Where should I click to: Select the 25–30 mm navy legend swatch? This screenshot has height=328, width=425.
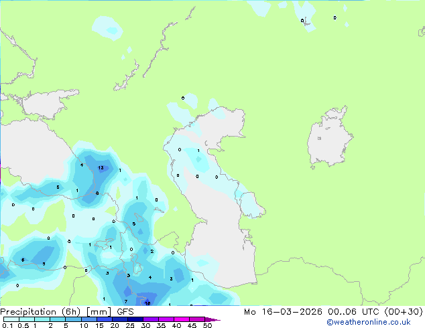click(x=135, y=319)
